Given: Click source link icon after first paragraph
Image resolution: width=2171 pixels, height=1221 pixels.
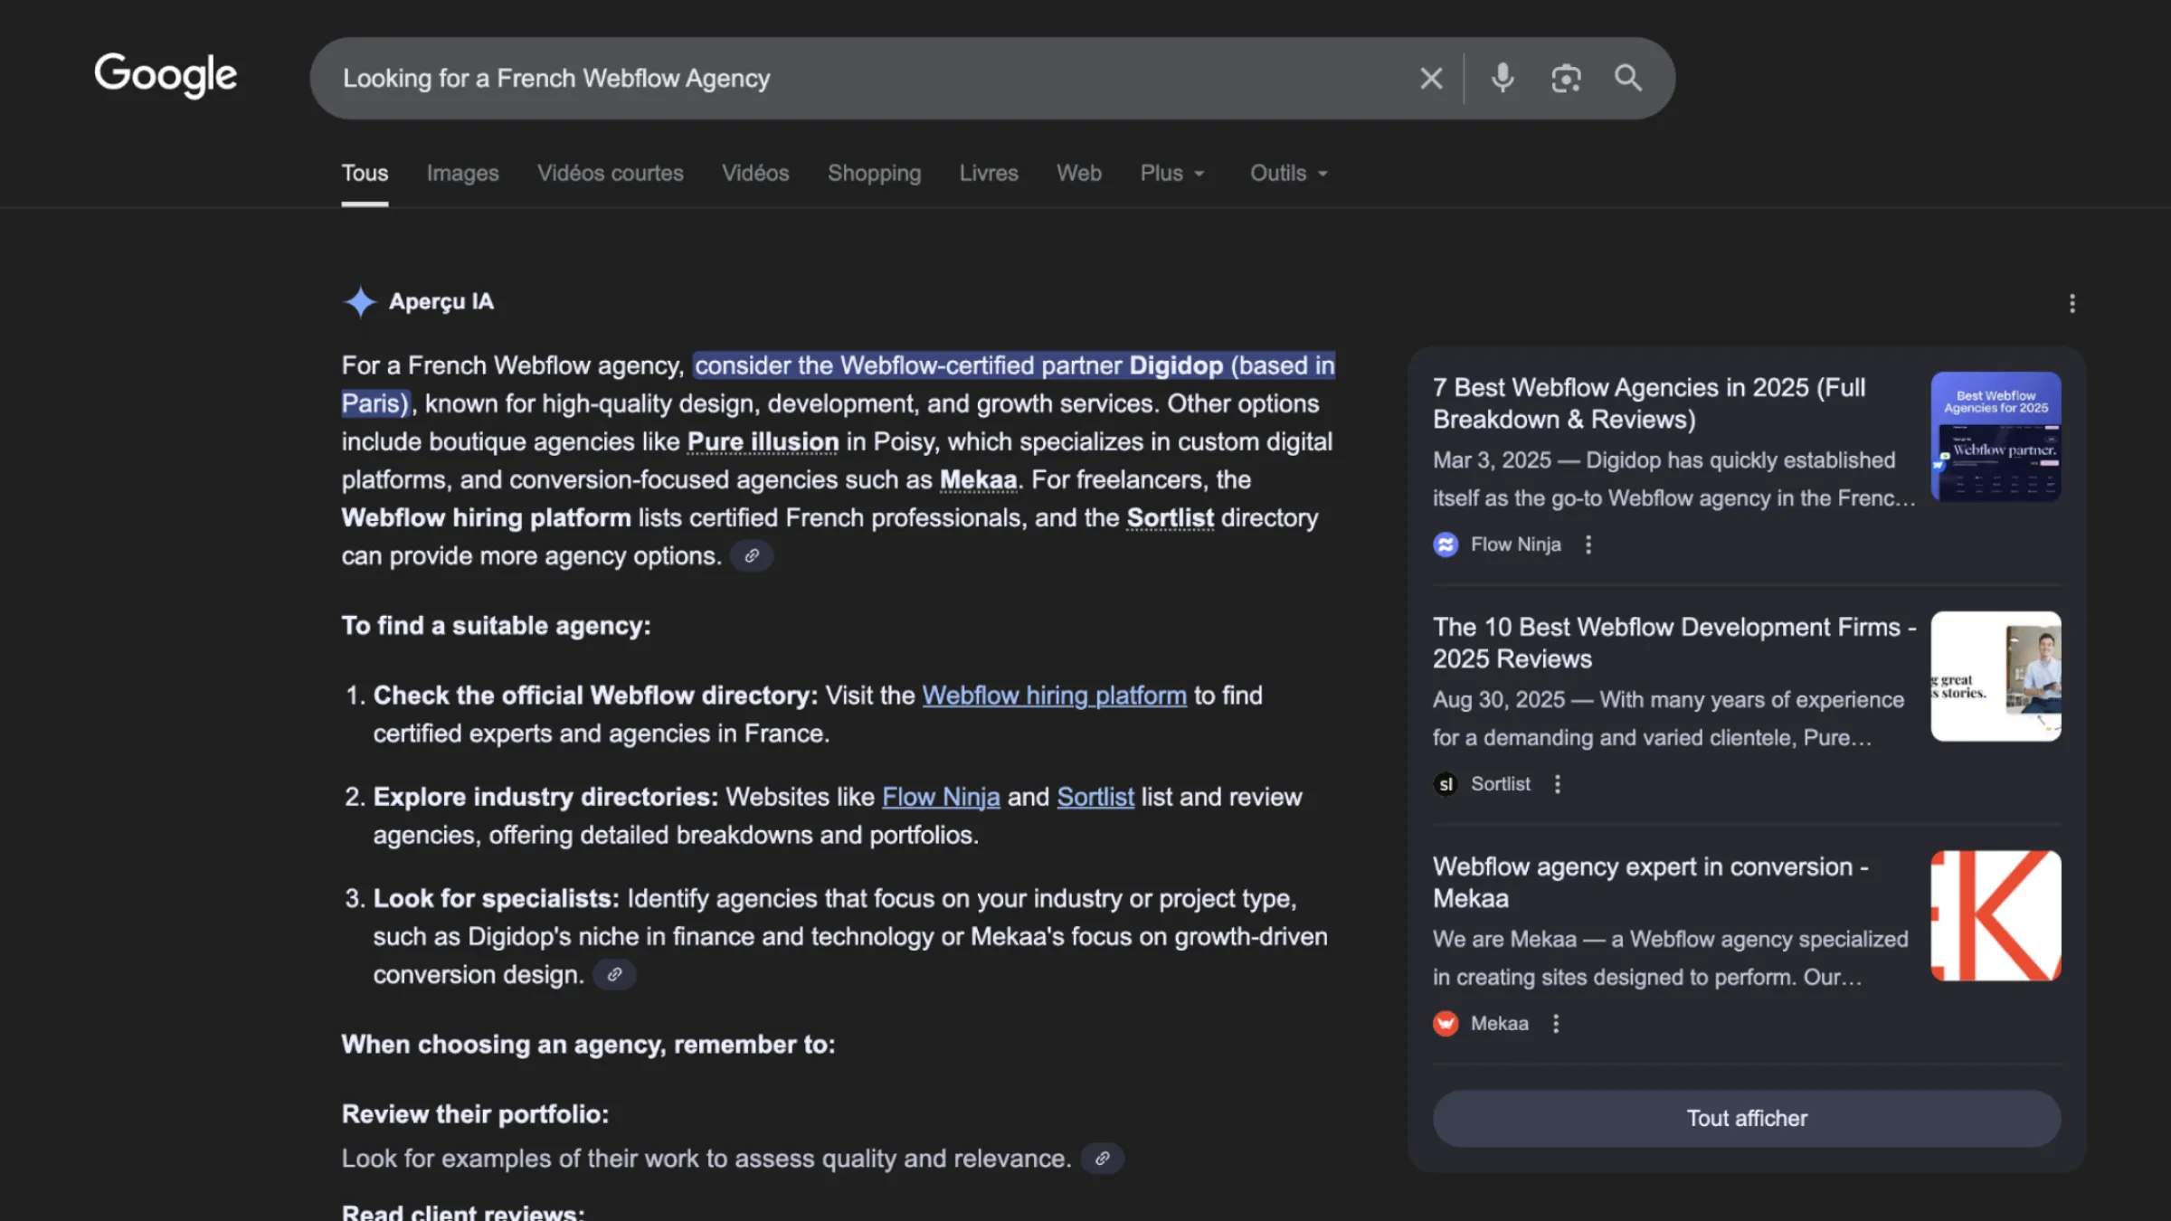Looking at the screenshot, I should 751,556.
